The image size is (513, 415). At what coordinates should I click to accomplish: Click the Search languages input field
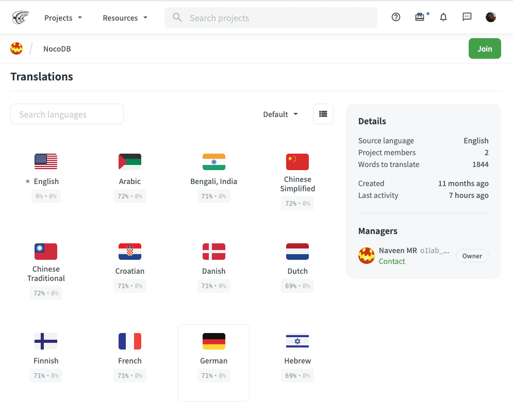[x=67, y=114]
